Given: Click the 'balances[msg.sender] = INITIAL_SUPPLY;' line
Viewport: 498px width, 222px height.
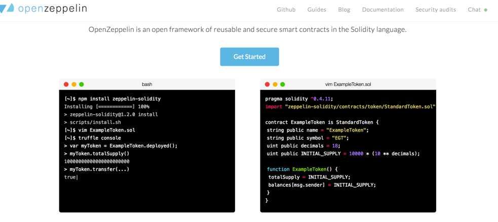Looking at the screenshot, I should (x=322, y=185).
